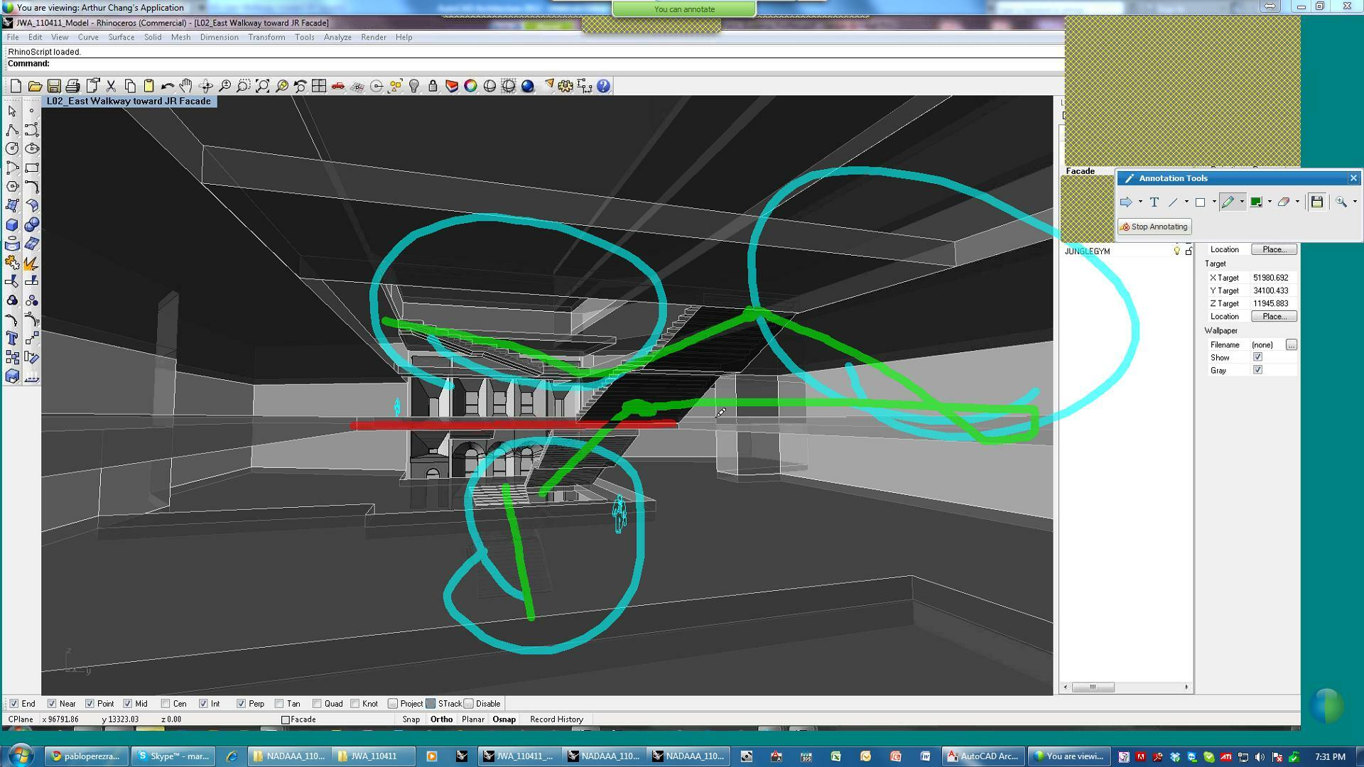Select the Explode tool in sidebar

(32, 263)
